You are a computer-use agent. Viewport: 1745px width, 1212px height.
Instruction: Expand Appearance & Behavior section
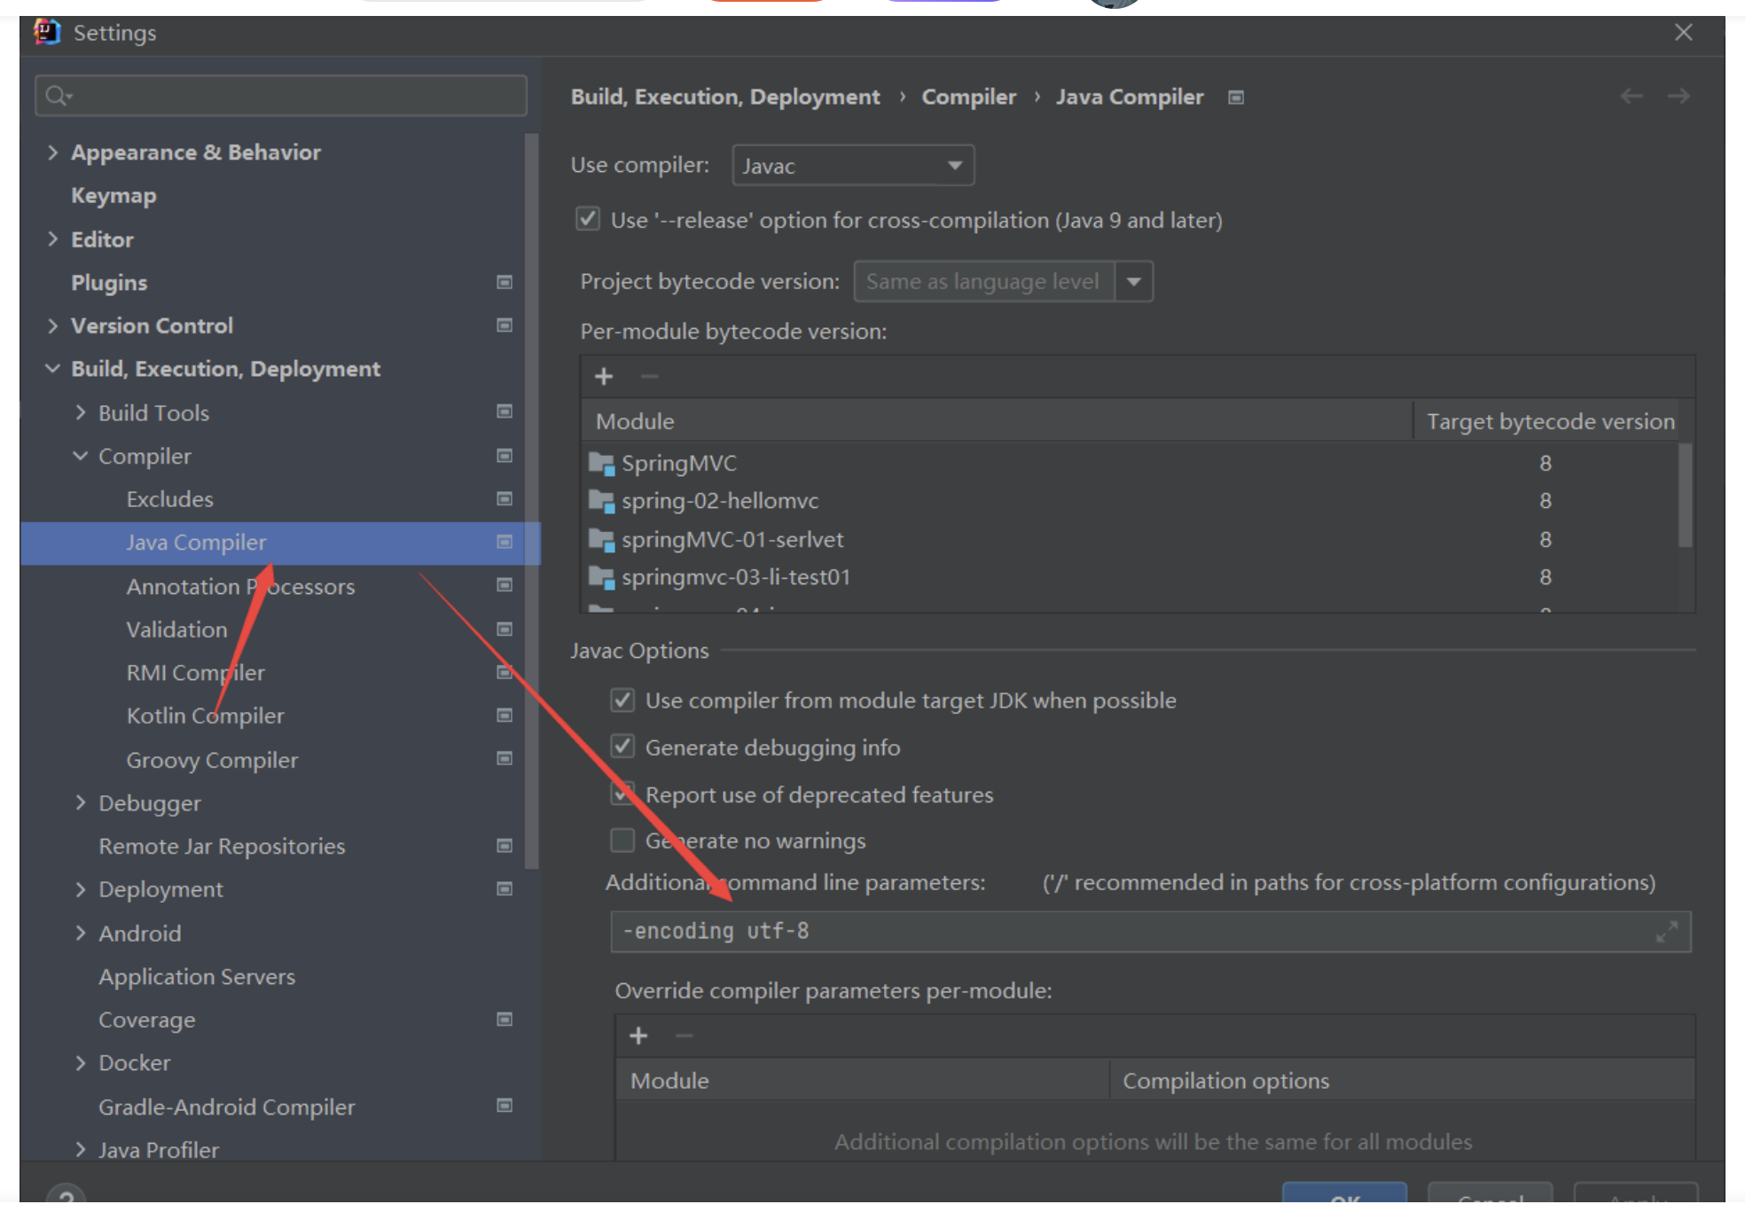click(x=52, y=152)
